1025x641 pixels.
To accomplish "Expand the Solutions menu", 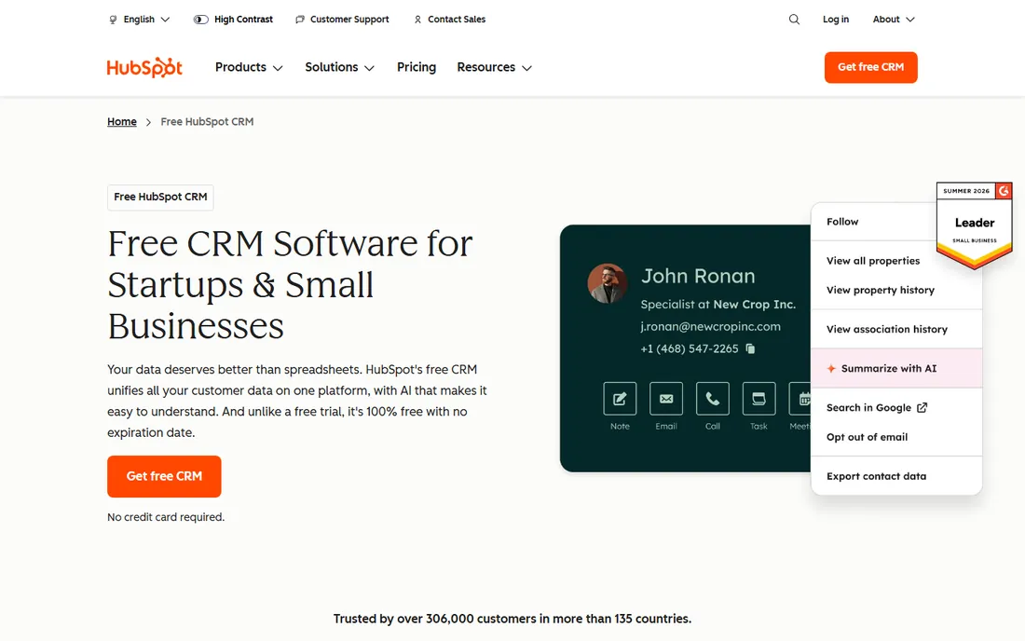I will point(340,67).
